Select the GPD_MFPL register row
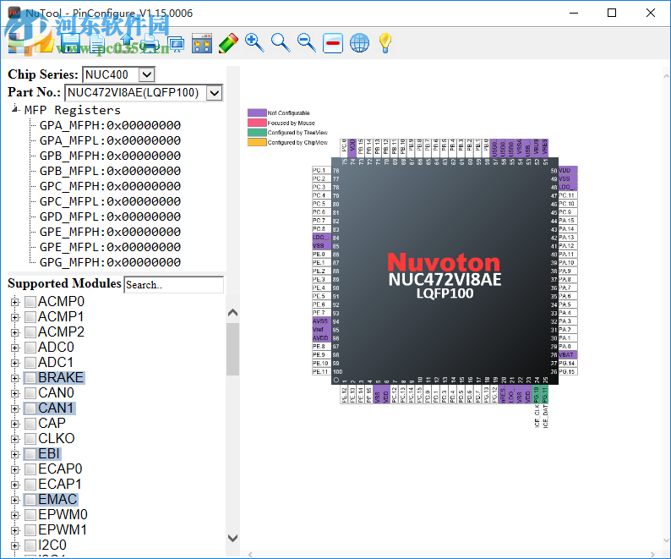The width and height of the screenshot is (671, 559). point(110,216)
